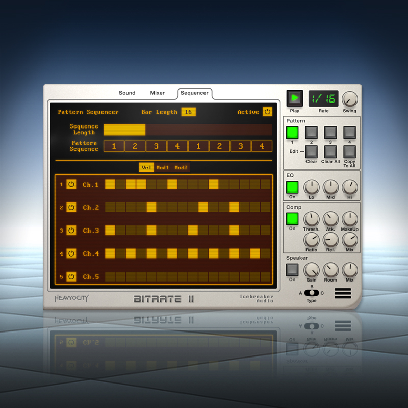The image size is (408, 408).
Task: Adjust the EQ Lo knob
Action: coord(312,187)
